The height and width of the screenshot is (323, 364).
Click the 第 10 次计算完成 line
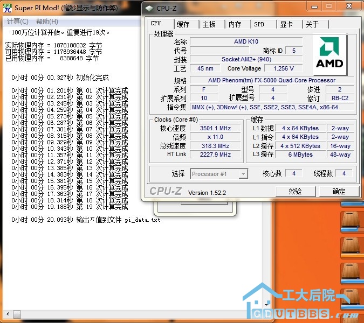pos(70,149)
